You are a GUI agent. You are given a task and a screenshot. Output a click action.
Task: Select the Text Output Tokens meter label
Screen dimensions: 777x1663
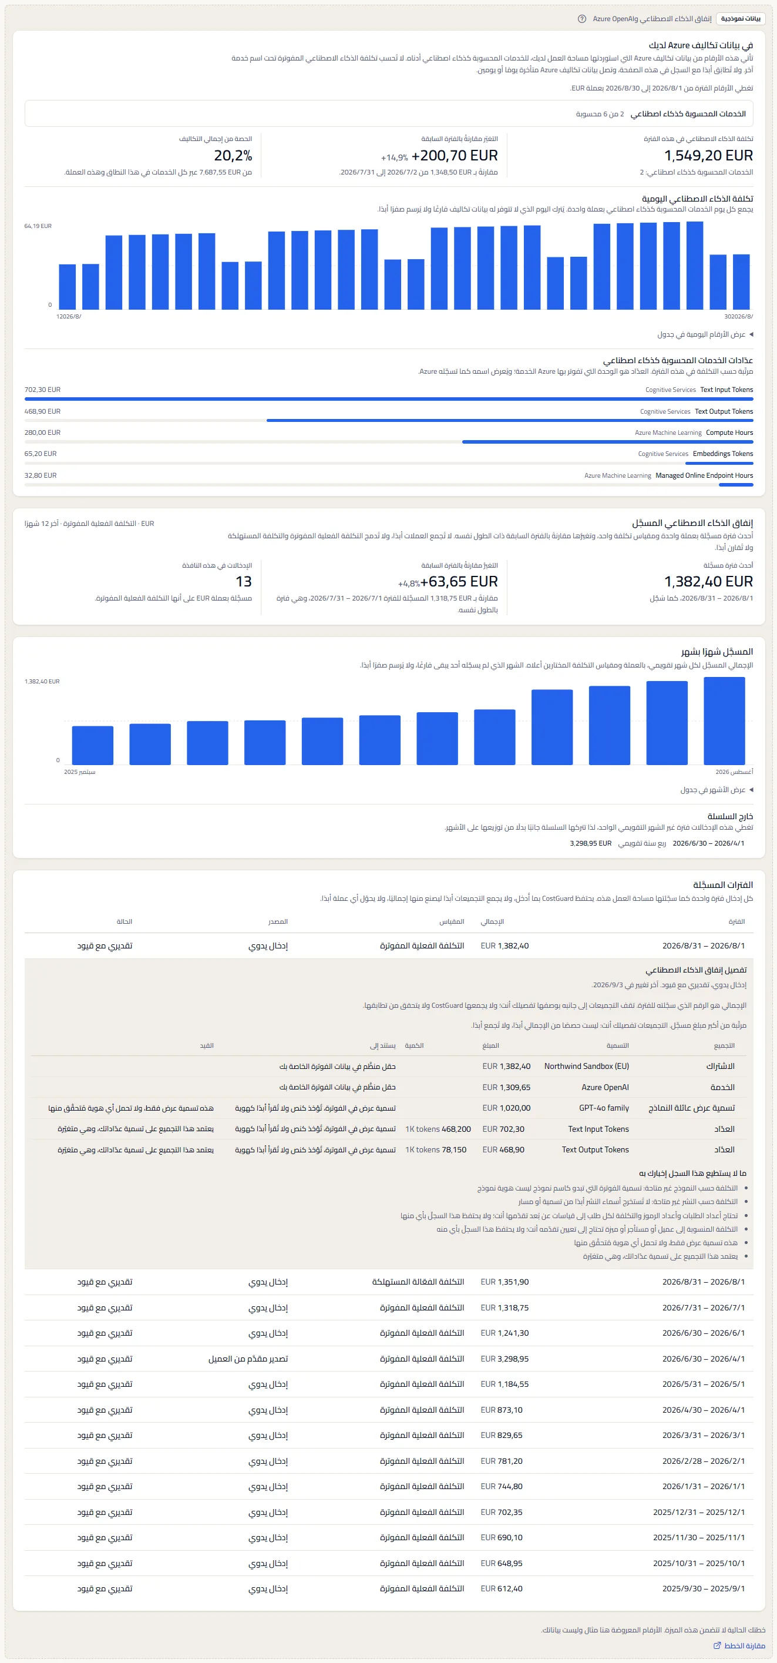tap(724, 411)
